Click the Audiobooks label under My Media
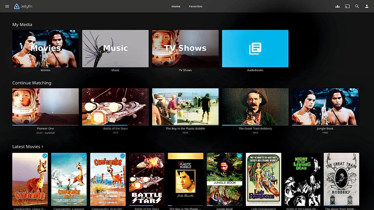374x210 pixels. 255,70
